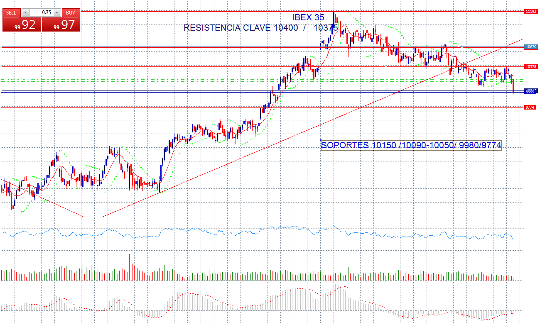Click the last red candle on chart
The width and height of the screenshot is (540, 332).
pyautogui.click(x=513, y=85)
